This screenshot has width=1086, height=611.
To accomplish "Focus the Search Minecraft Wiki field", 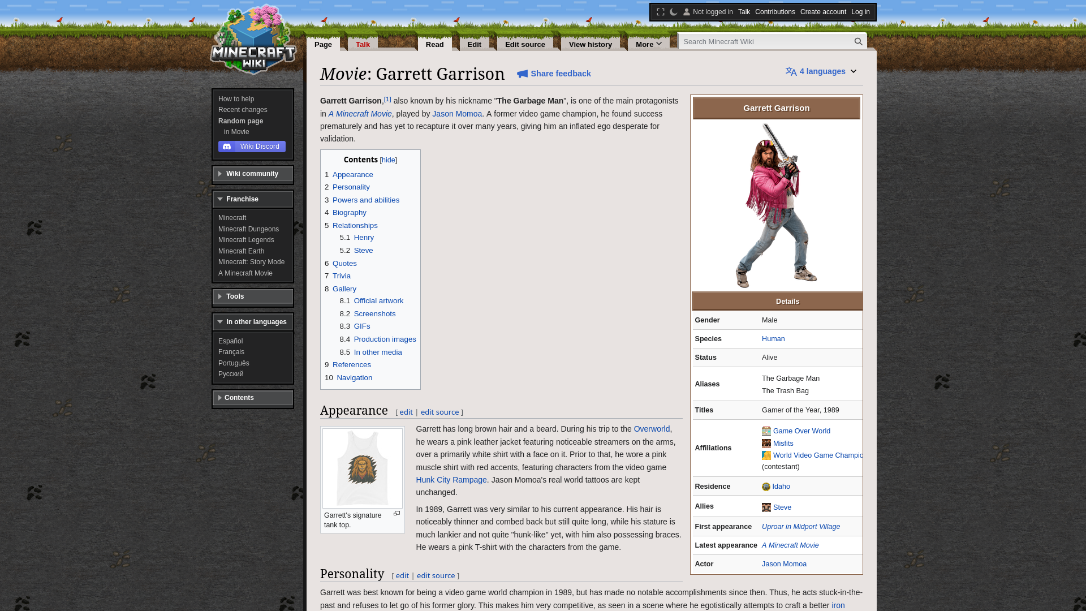I will [x=766, y=41].
